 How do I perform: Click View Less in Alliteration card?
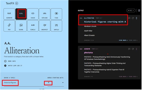click(x=133, y=40)
